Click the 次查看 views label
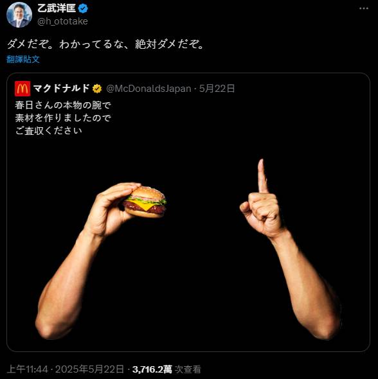This screenshot has height=379, width=378. coord(188,369)
